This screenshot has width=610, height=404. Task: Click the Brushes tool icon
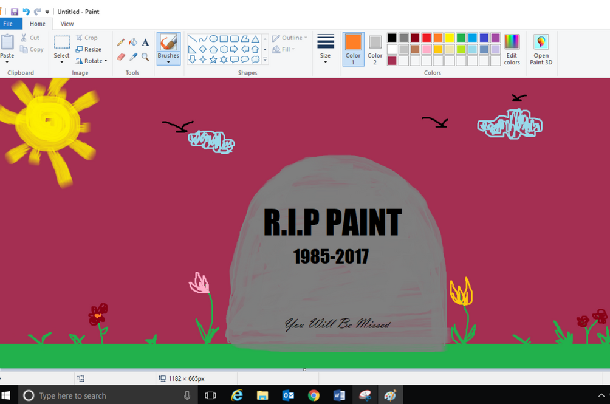[168, 43]
